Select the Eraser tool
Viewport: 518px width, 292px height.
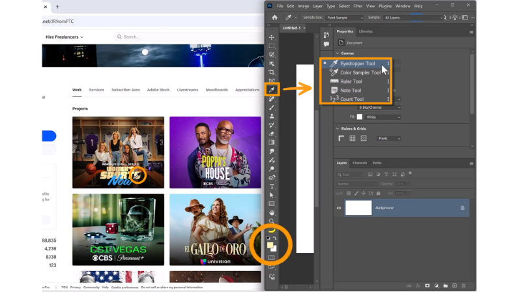[x=272, y=134]
